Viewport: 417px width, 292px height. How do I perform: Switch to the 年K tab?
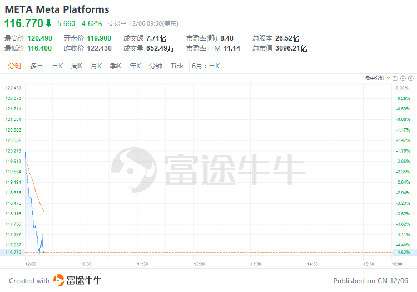point(135,66)
